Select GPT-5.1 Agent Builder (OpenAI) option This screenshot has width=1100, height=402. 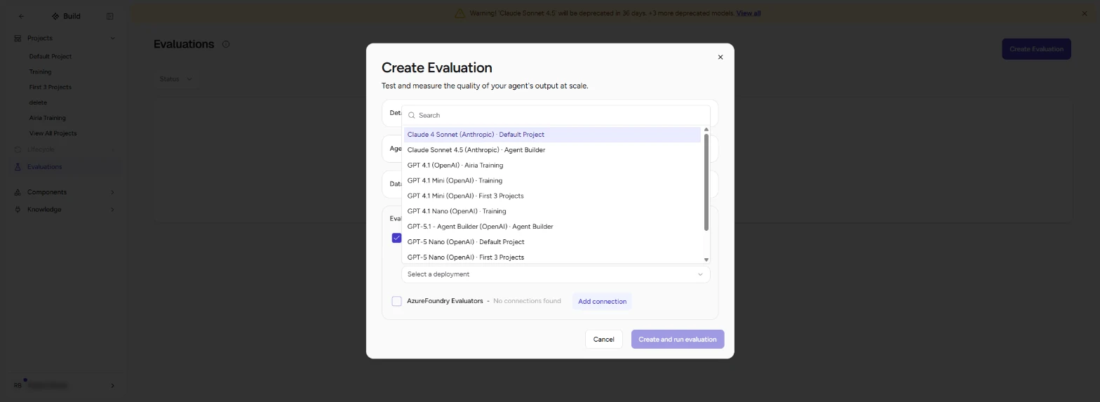click(552, 227)
